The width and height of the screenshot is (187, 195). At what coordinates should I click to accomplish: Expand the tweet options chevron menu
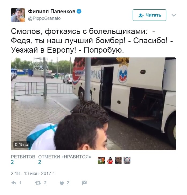pyautogui.click(x=174, y=15)
